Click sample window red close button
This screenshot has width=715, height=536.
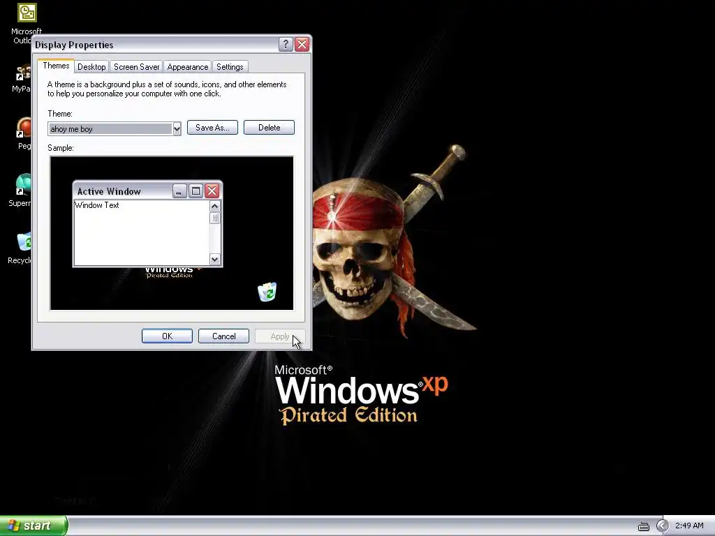[212, 191]
